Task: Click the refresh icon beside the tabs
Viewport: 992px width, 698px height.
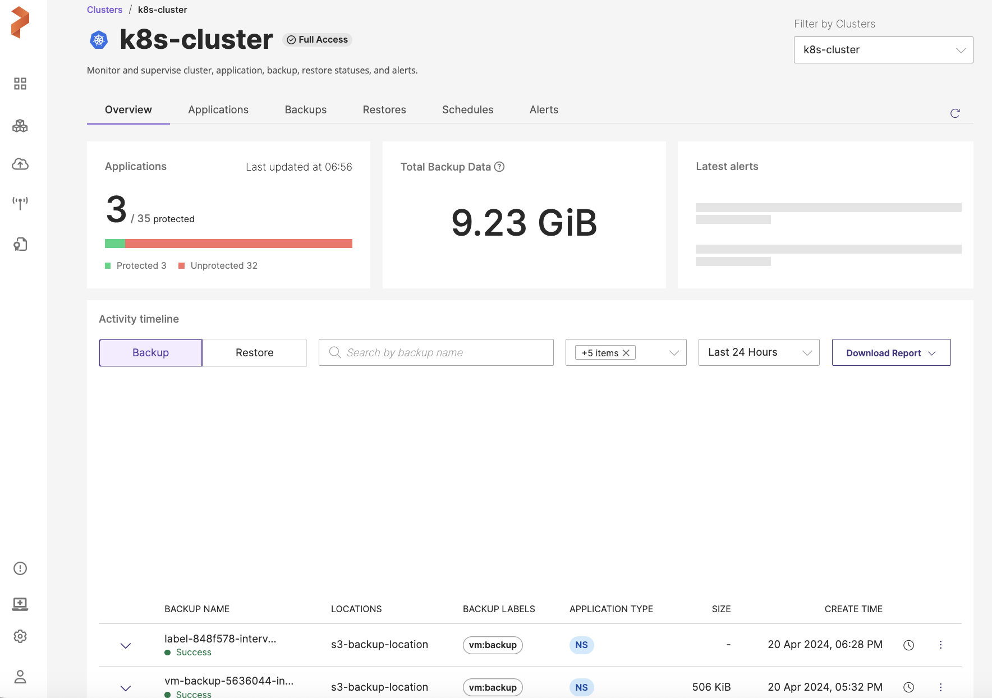Action: point(955,113)
